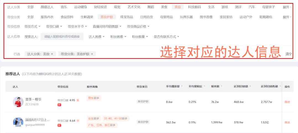The image size is (298, 133).
Task: Select 科技数码 in 达人分类
Action: point(194,7)
